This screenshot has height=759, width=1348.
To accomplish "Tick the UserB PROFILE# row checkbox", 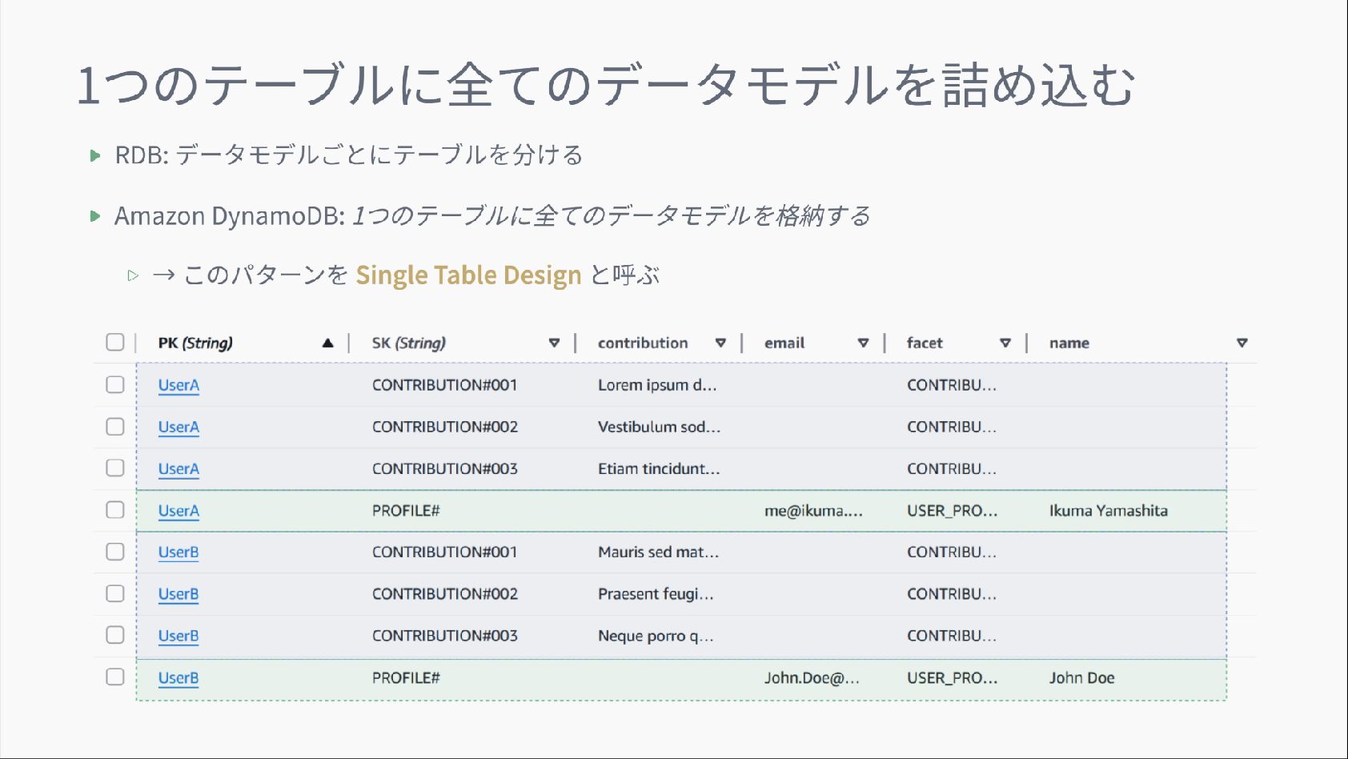I will pyautogui.click(x=115, y=677).
